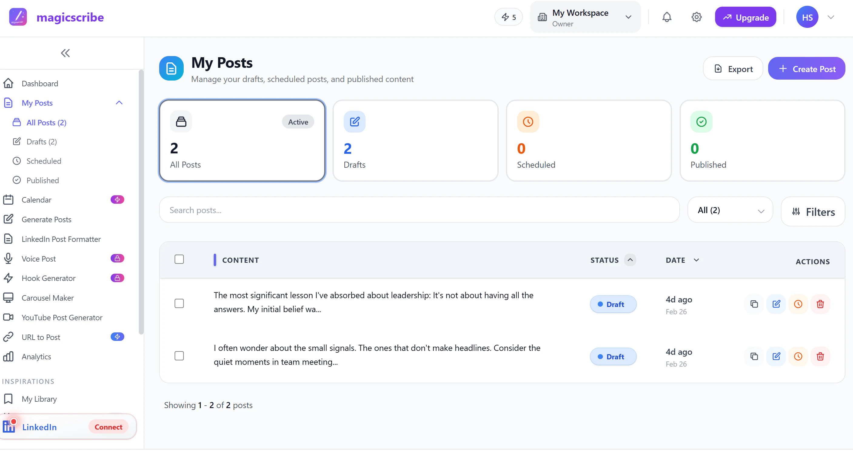The height and width of the screenshot is (455, 853).
Task: Expand the All (2) status filter dropdown
Action: (730, 210)
